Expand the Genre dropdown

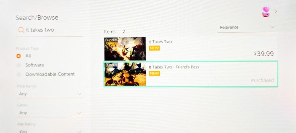click(x=50, y=113)
